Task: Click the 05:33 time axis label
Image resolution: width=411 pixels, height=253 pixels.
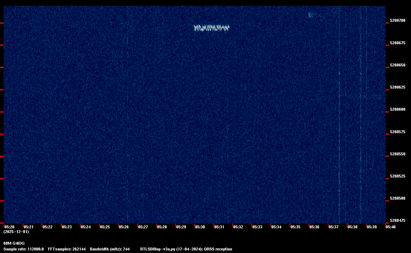Action: pos(257,227)
